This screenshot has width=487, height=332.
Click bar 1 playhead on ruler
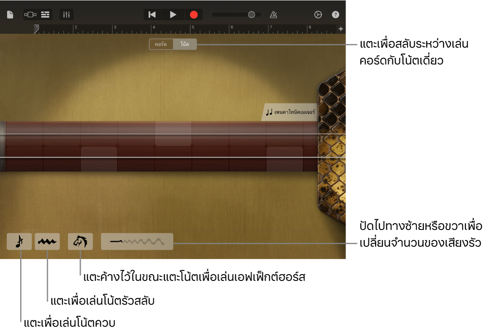(36, 29)
